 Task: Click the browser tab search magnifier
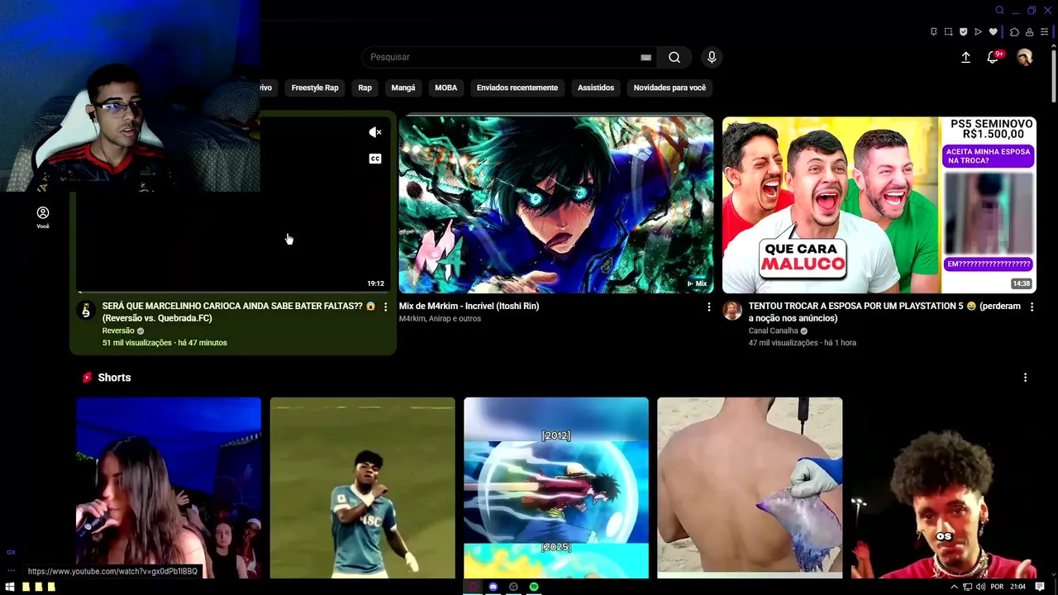click(x=999, y=10)
